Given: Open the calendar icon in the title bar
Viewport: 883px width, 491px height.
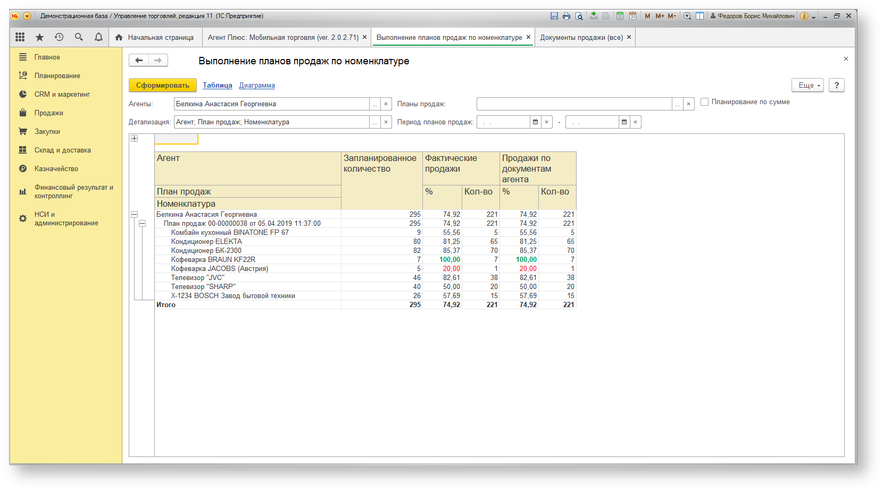Looking at the screenshot, I should click(x=633, y=16).
